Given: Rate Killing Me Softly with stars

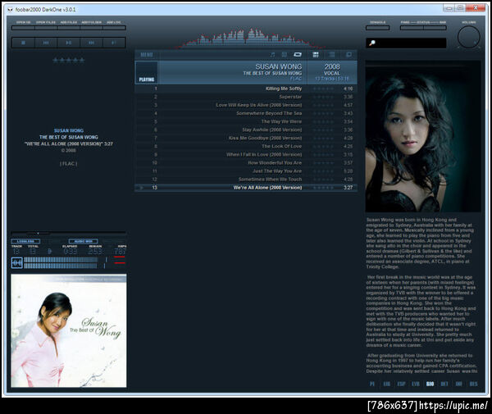Looking at the screenshot, I should 323,89.
